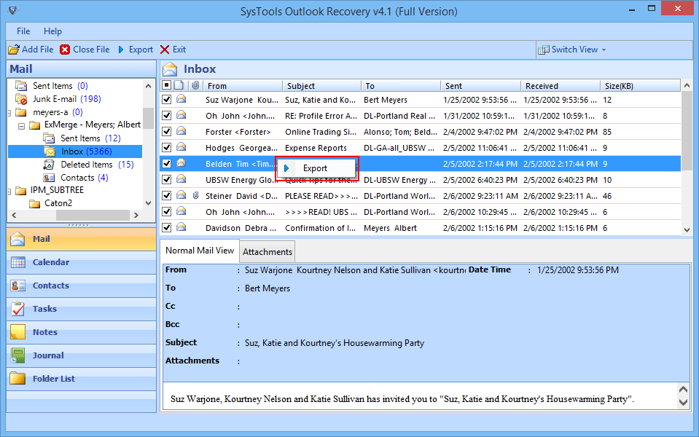Sort by the To column header
The image size is (699, 437).
coord(401,85)
